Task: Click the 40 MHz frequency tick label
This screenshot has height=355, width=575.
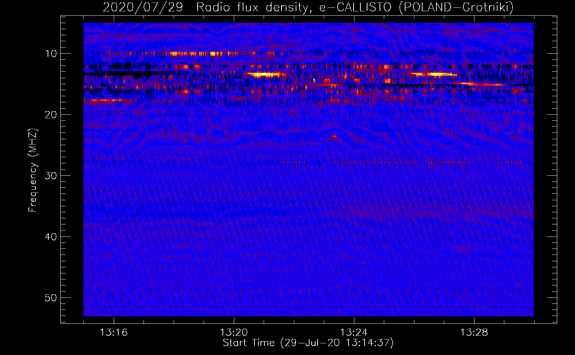Action: (51, 237)
